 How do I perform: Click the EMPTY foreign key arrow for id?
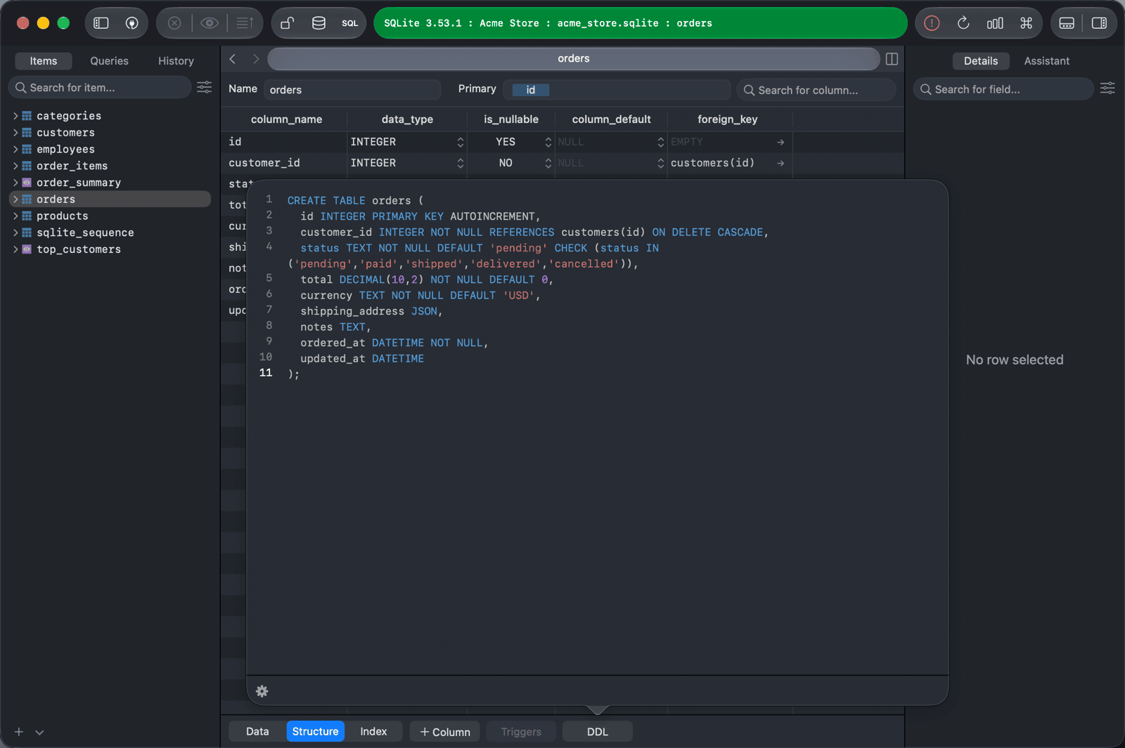(780, 142)
